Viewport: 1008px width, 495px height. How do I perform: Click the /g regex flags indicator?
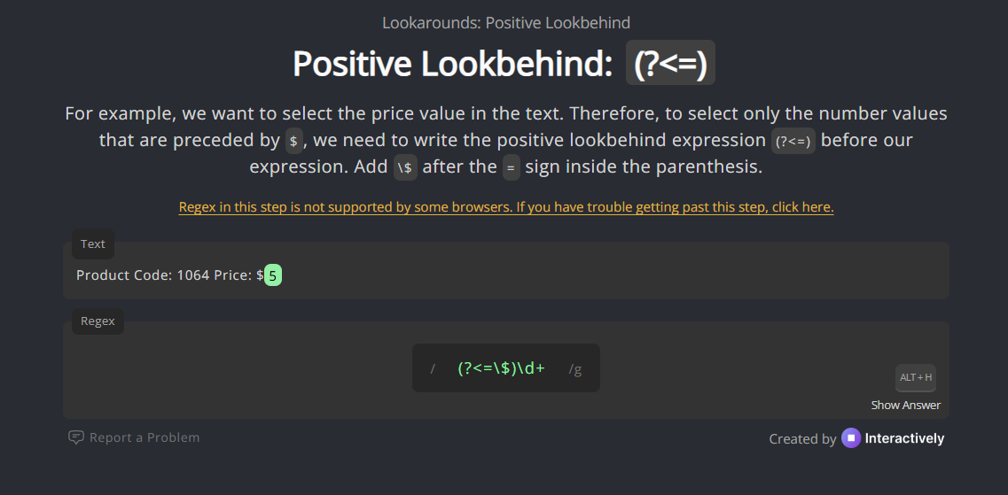(x=575, y=369)
